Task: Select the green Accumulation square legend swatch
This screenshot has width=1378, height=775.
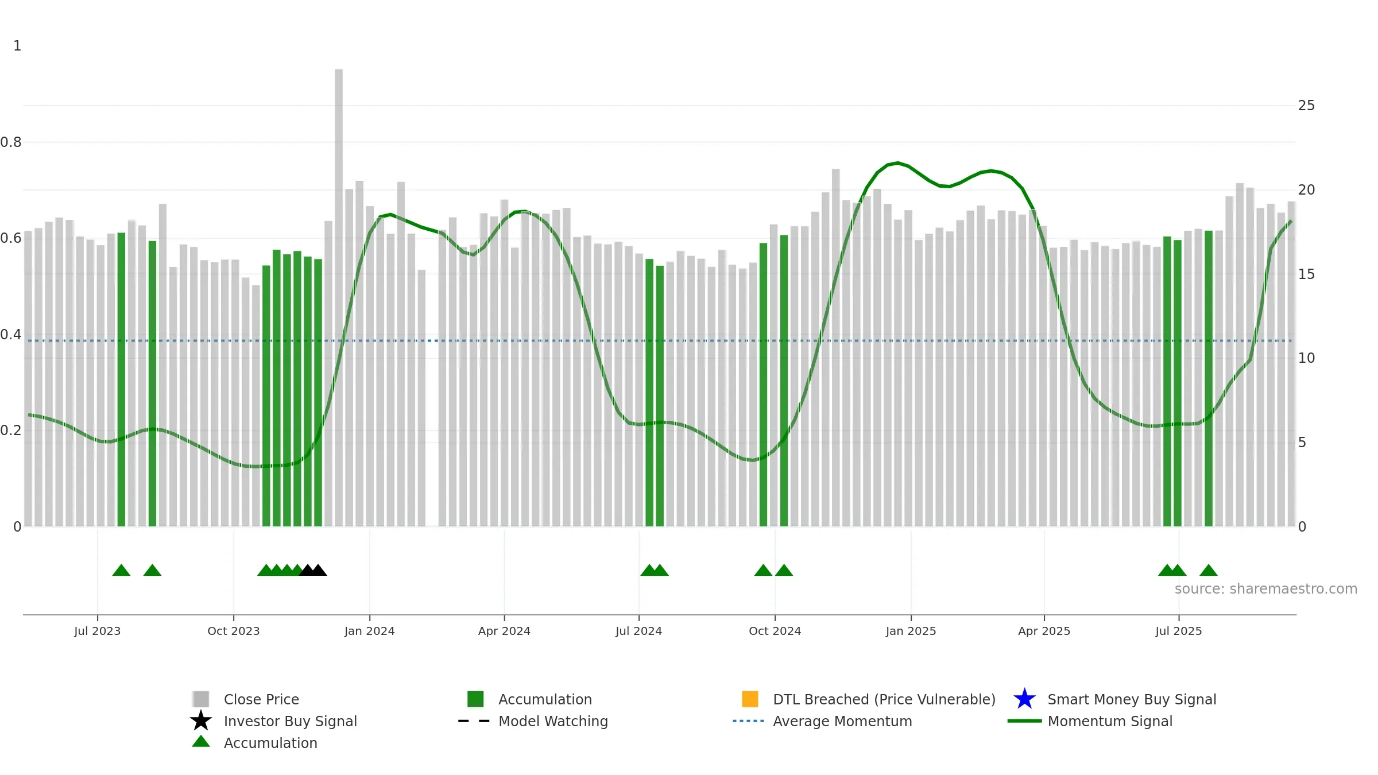Action: (475, 699)
